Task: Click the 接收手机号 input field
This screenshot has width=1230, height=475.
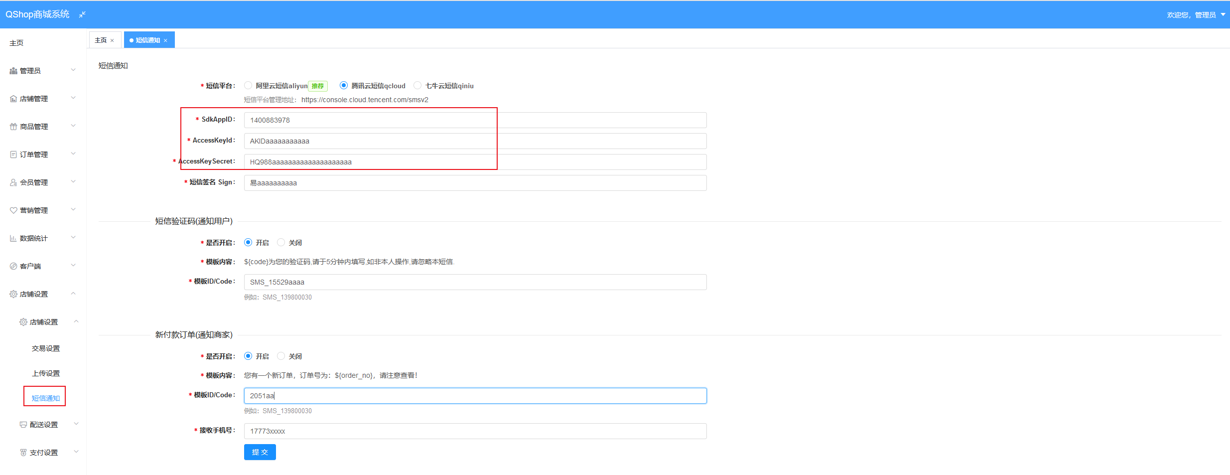Action: click(x=475, y=431)
